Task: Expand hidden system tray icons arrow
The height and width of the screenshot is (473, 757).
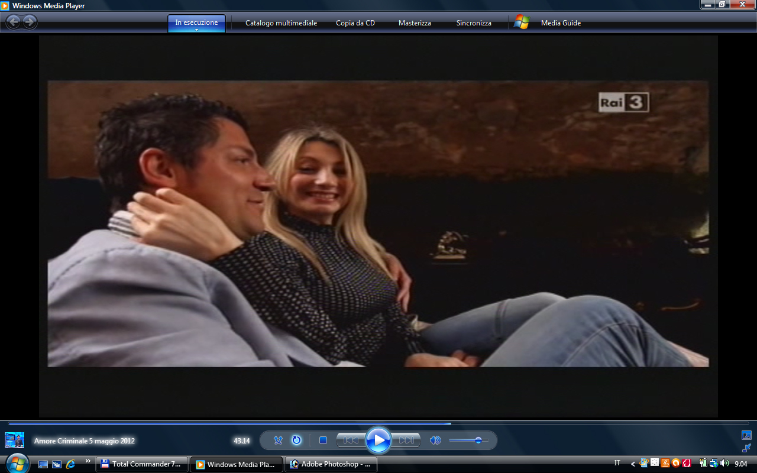Action: pyautogui.click(x=633, y=464)
